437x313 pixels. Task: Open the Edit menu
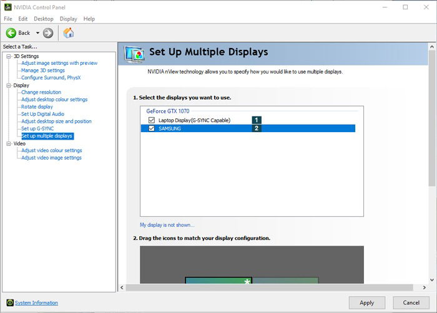23,19
